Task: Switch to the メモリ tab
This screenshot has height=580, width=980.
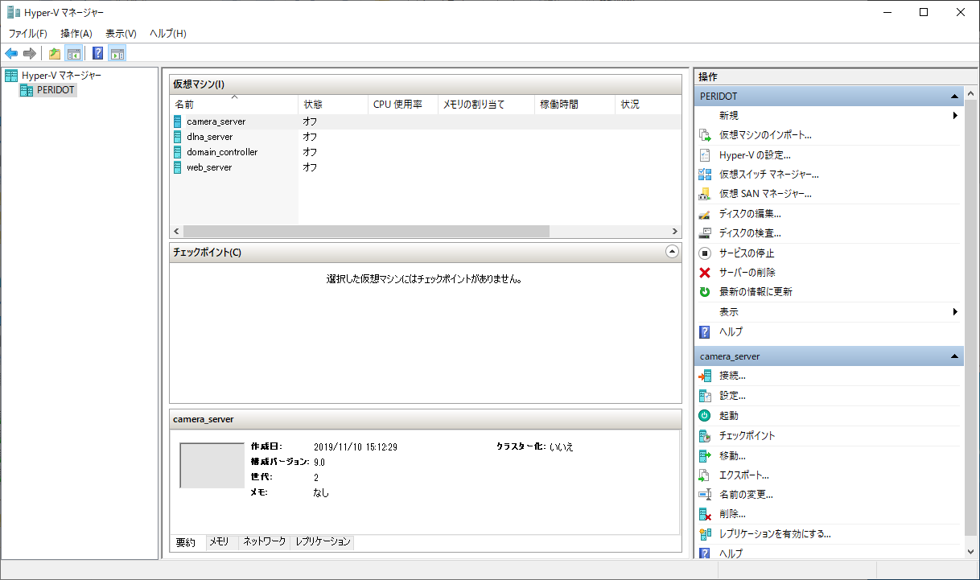Action: tap(220, 542)
